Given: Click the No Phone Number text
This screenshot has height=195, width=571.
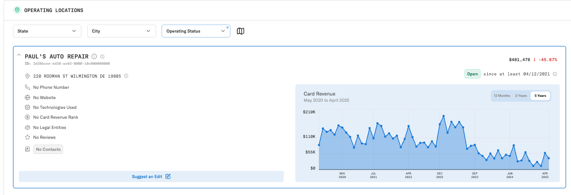Looking at the screenshot, I should click(x=51, y=87).
